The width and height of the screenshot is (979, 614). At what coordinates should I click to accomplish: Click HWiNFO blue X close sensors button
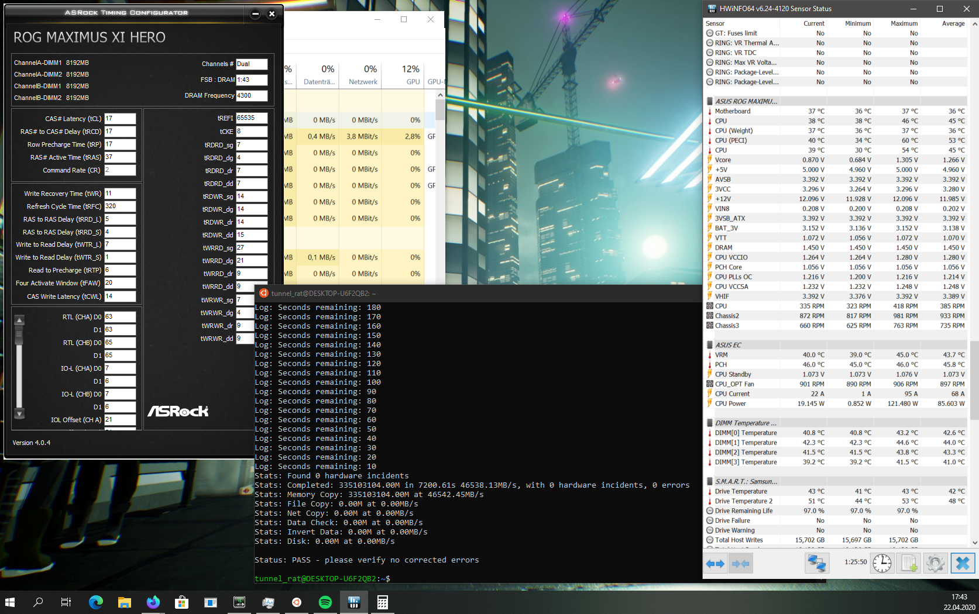963,564
